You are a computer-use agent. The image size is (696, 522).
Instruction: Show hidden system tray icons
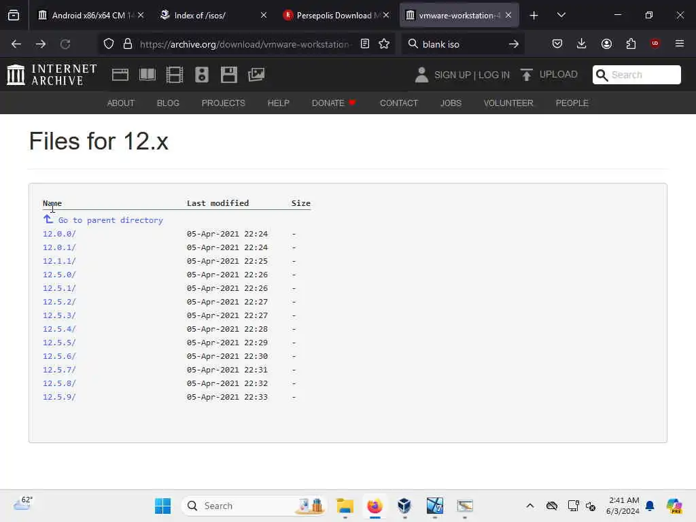point(530,506)
